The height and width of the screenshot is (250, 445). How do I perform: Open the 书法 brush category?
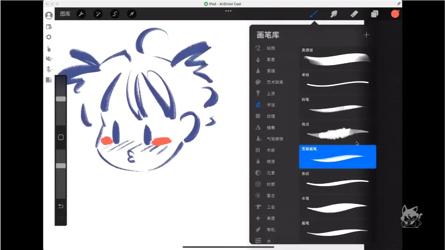270,105
